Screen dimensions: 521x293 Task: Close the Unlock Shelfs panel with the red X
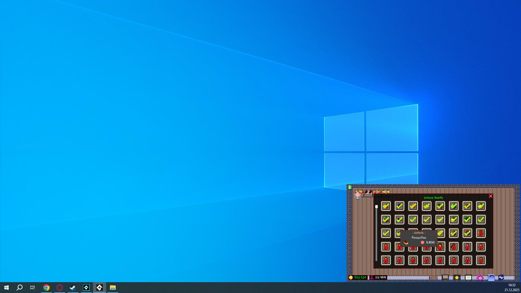click(491, 196)
